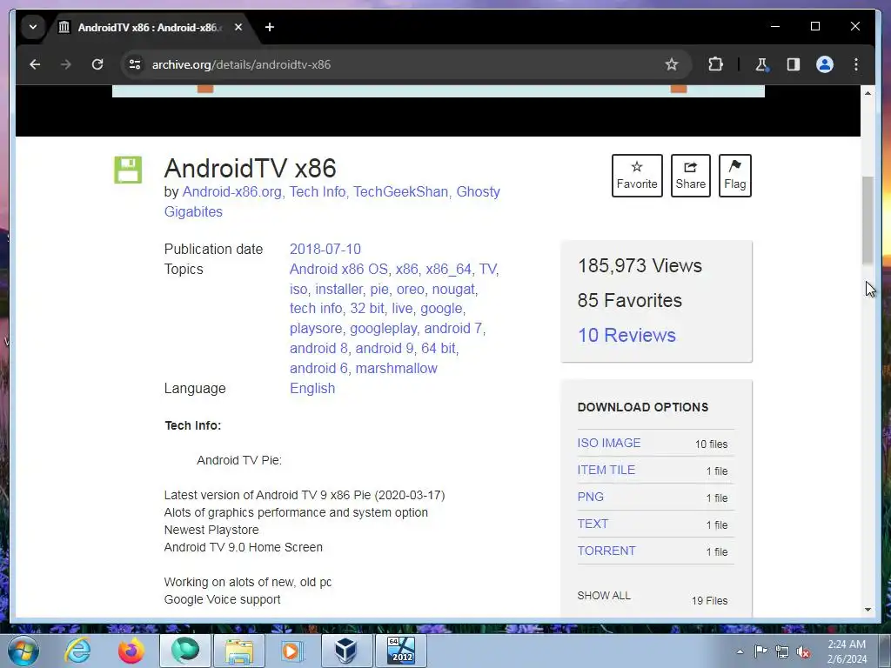Screen dimensions: 891x668
Task: Share the AndroidTV x86 item
Action: coord(690,176)
